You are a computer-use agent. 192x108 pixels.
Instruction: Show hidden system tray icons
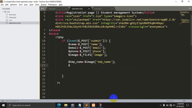pos(160,105)
